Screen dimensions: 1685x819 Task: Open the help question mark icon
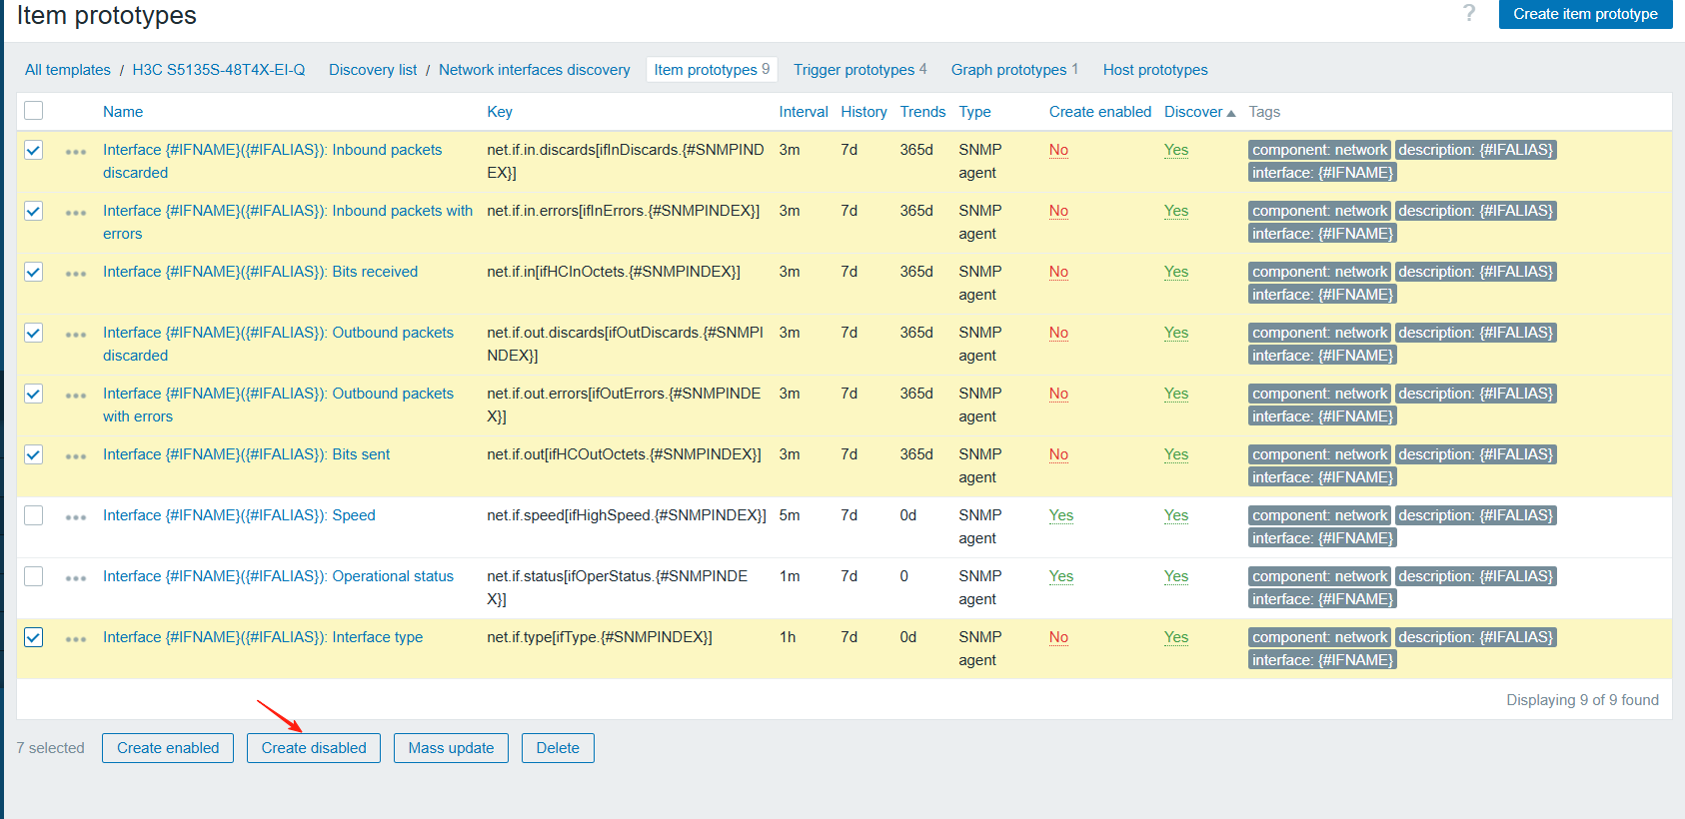1468,13
